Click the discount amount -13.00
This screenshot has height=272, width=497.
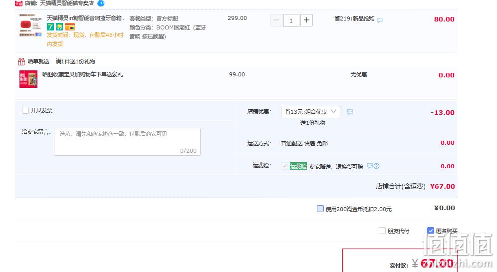coord(443,112)
